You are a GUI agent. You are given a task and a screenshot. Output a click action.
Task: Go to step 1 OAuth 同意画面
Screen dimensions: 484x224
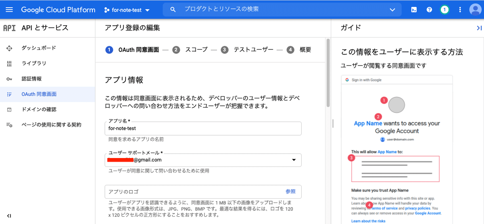point(132,50)
